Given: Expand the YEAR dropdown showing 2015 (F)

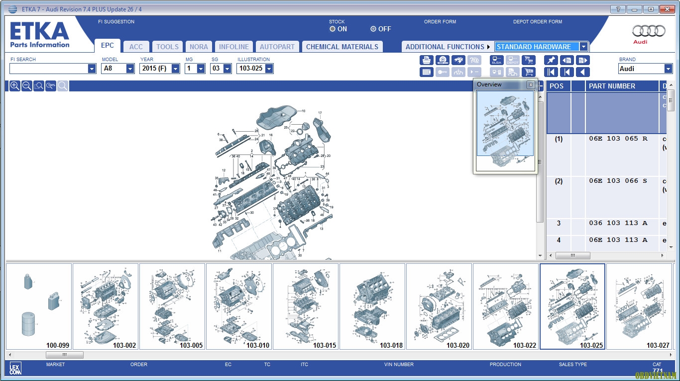Looking at the screenshot, I should pyautogui.click(x=175, y=69).
